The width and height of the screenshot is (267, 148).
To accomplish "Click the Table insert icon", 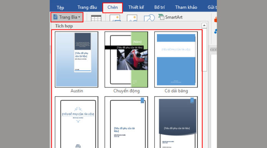I will 96,18.
